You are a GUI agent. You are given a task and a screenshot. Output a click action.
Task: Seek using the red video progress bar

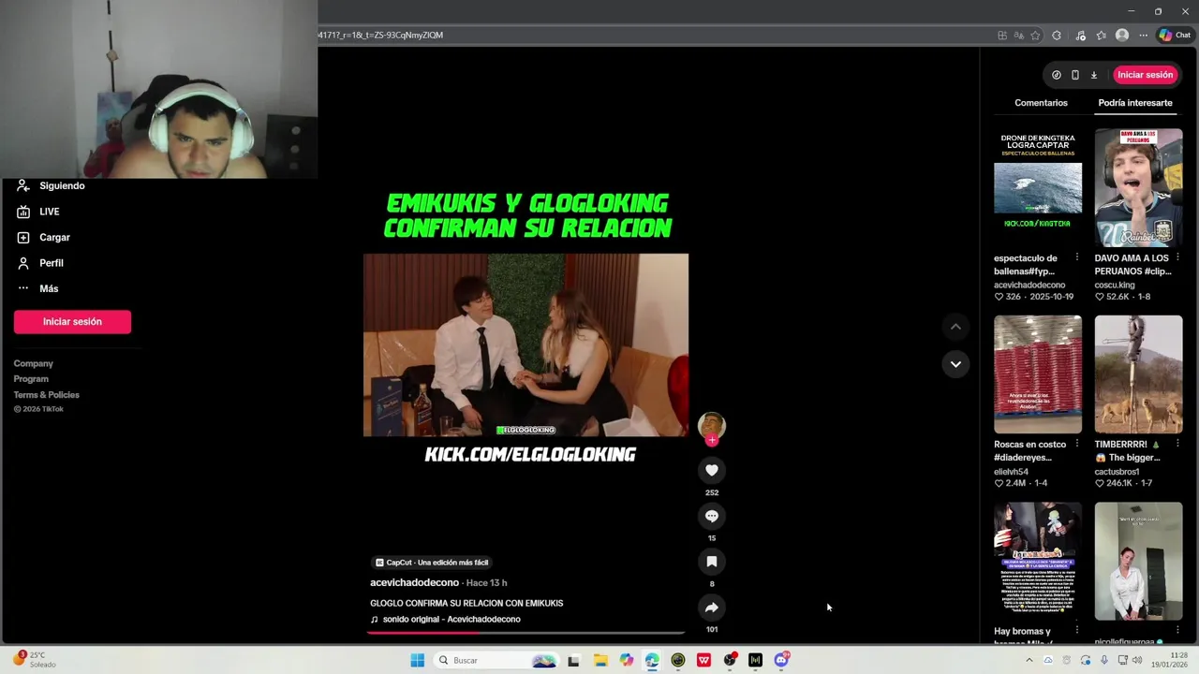click(x=525, y=633)
